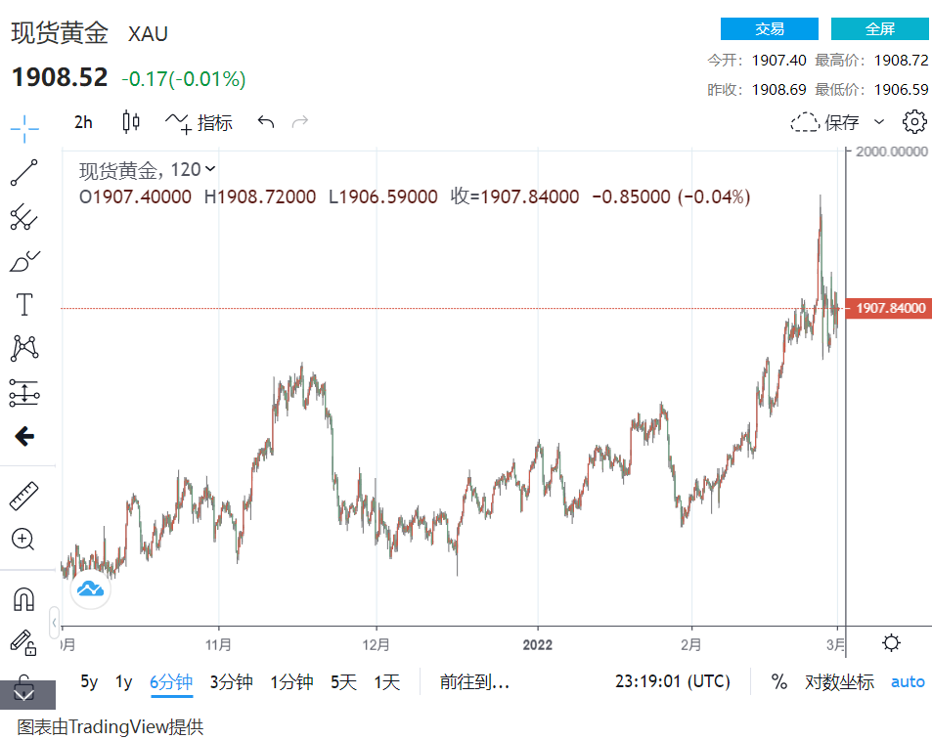932x740 pixels.
Task: Undo the last chart action
Action: click(x=266, y=122)
